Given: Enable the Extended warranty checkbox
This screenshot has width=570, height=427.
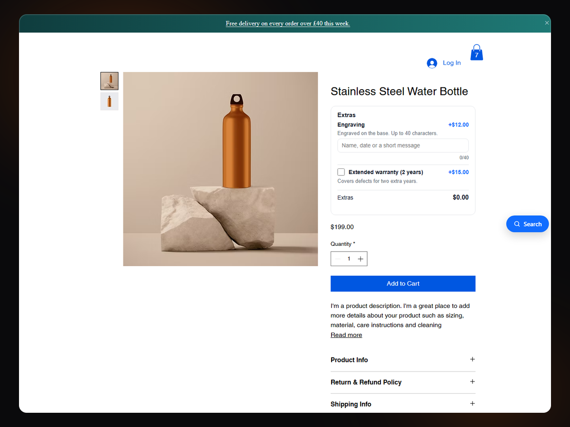Looking at the screenshot, I should 341,172.
